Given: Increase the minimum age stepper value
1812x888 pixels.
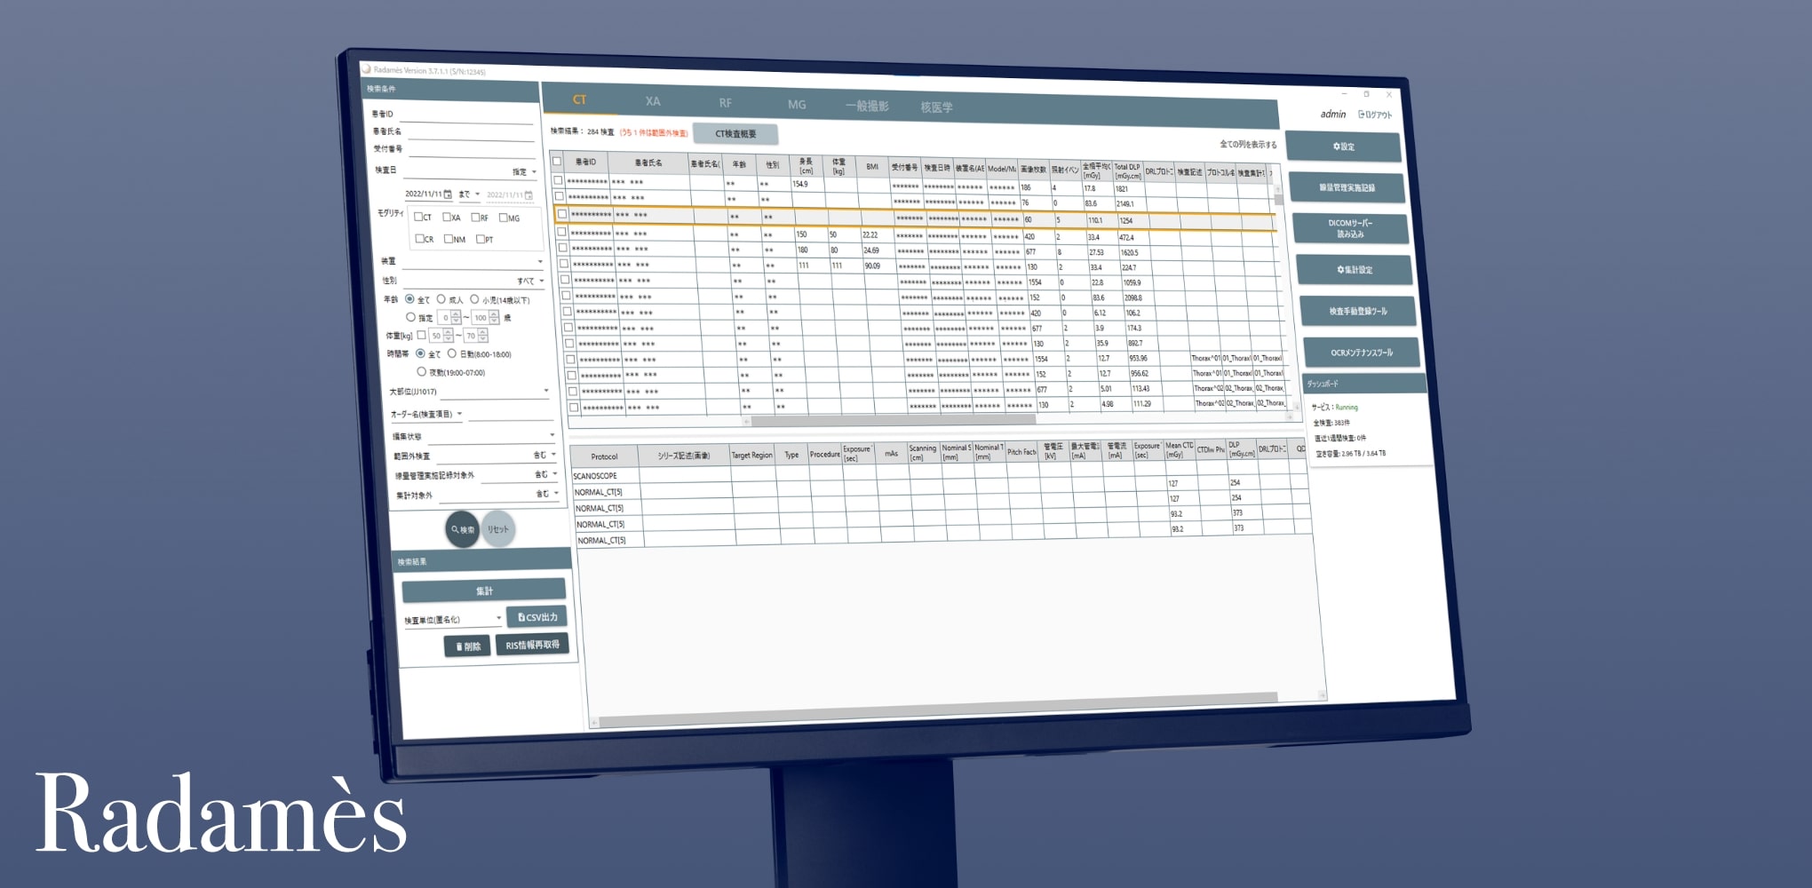Looking at the screenshot, I should tap(456, 313).
